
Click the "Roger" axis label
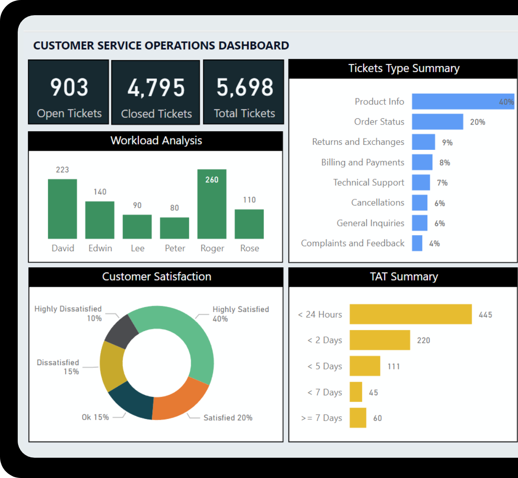coord(212,248)
